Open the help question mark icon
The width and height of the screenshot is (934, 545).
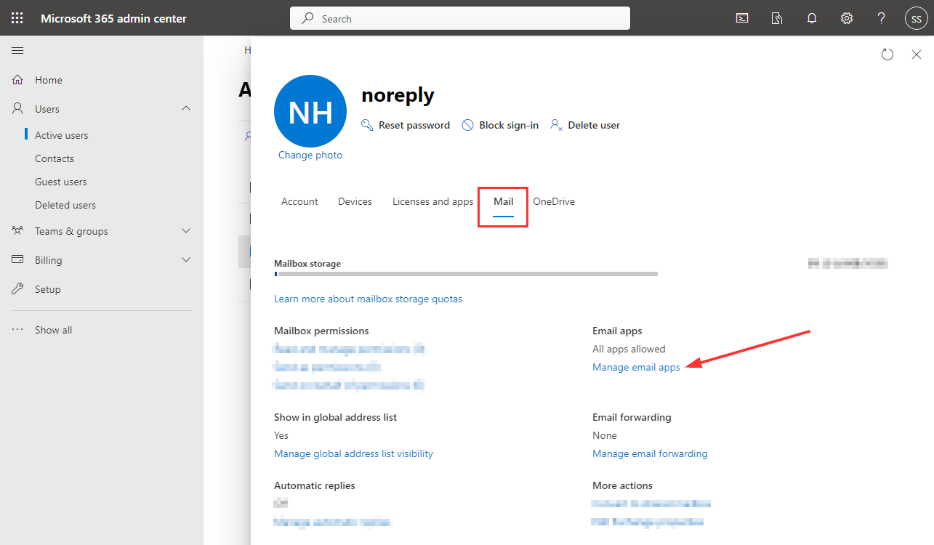[x=881, y=18]
